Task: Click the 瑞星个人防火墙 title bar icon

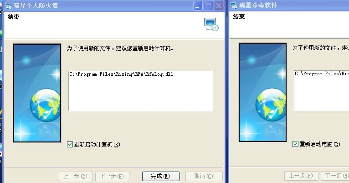Action: tap(8, 5)
